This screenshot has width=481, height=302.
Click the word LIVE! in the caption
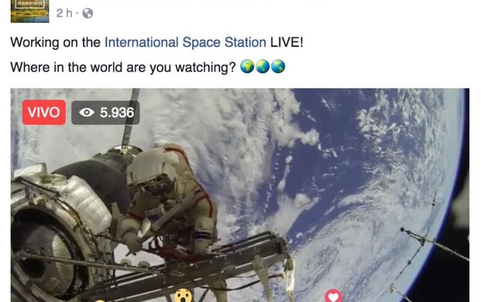coord(287,42)
